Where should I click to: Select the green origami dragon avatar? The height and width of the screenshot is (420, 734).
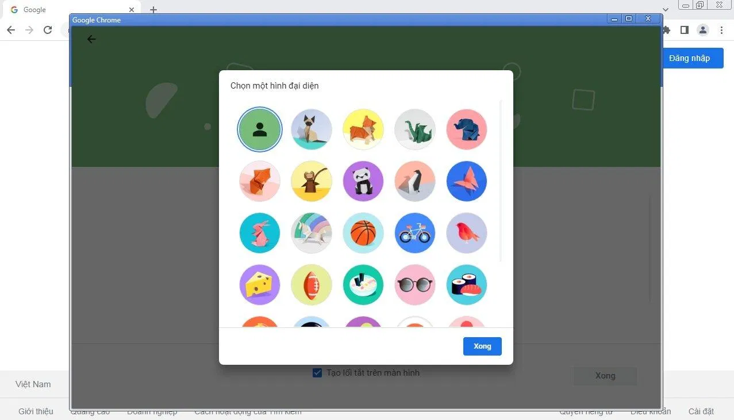415,129
